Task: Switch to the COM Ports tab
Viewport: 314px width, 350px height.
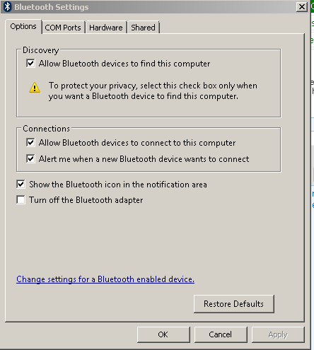Action: [x=63, y=28]
